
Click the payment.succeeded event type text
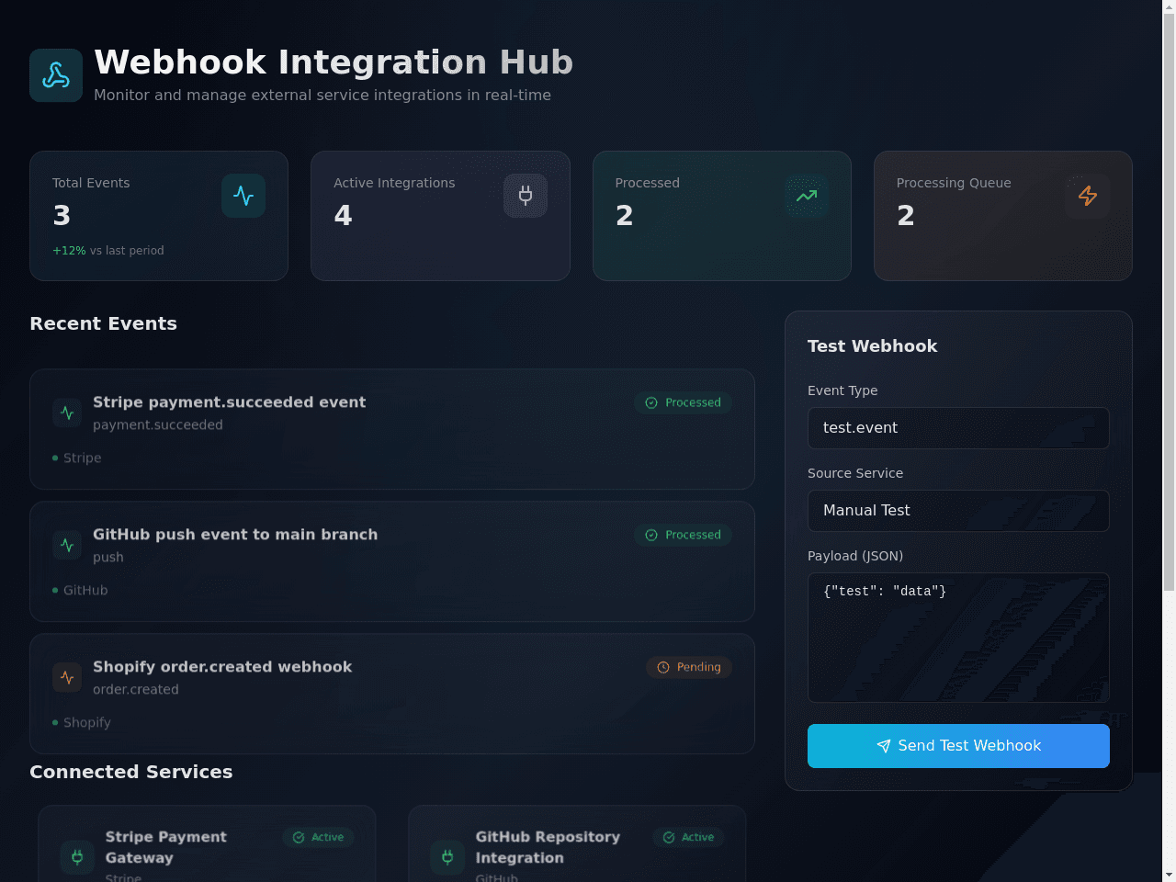[x=158, y=424]
